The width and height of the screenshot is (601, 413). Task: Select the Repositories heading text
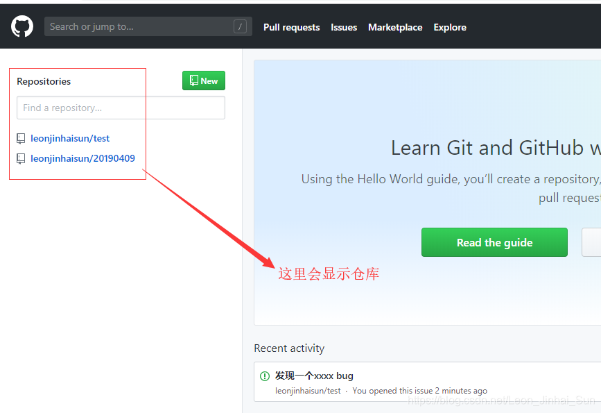(44, 81)
